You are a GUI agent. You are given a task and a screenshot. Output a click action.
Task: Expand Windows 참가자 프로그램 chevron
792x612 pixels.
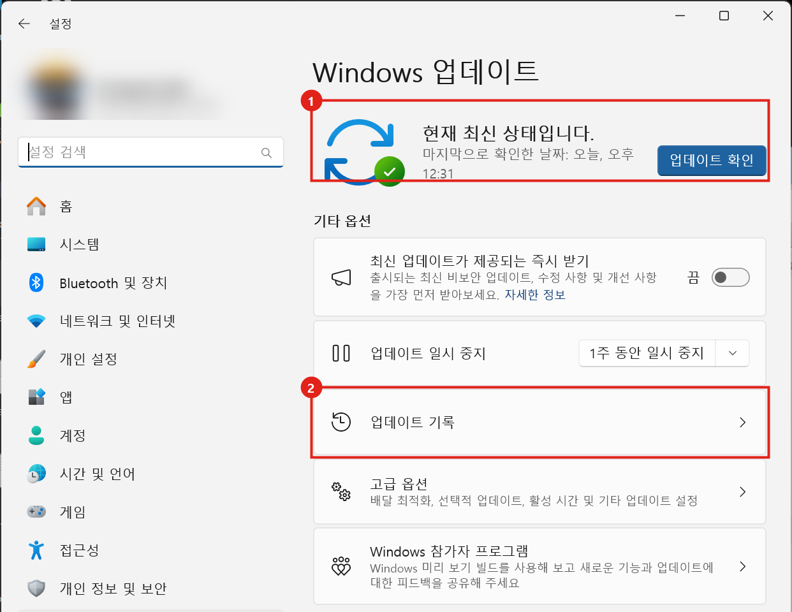[x=742, y=566]
